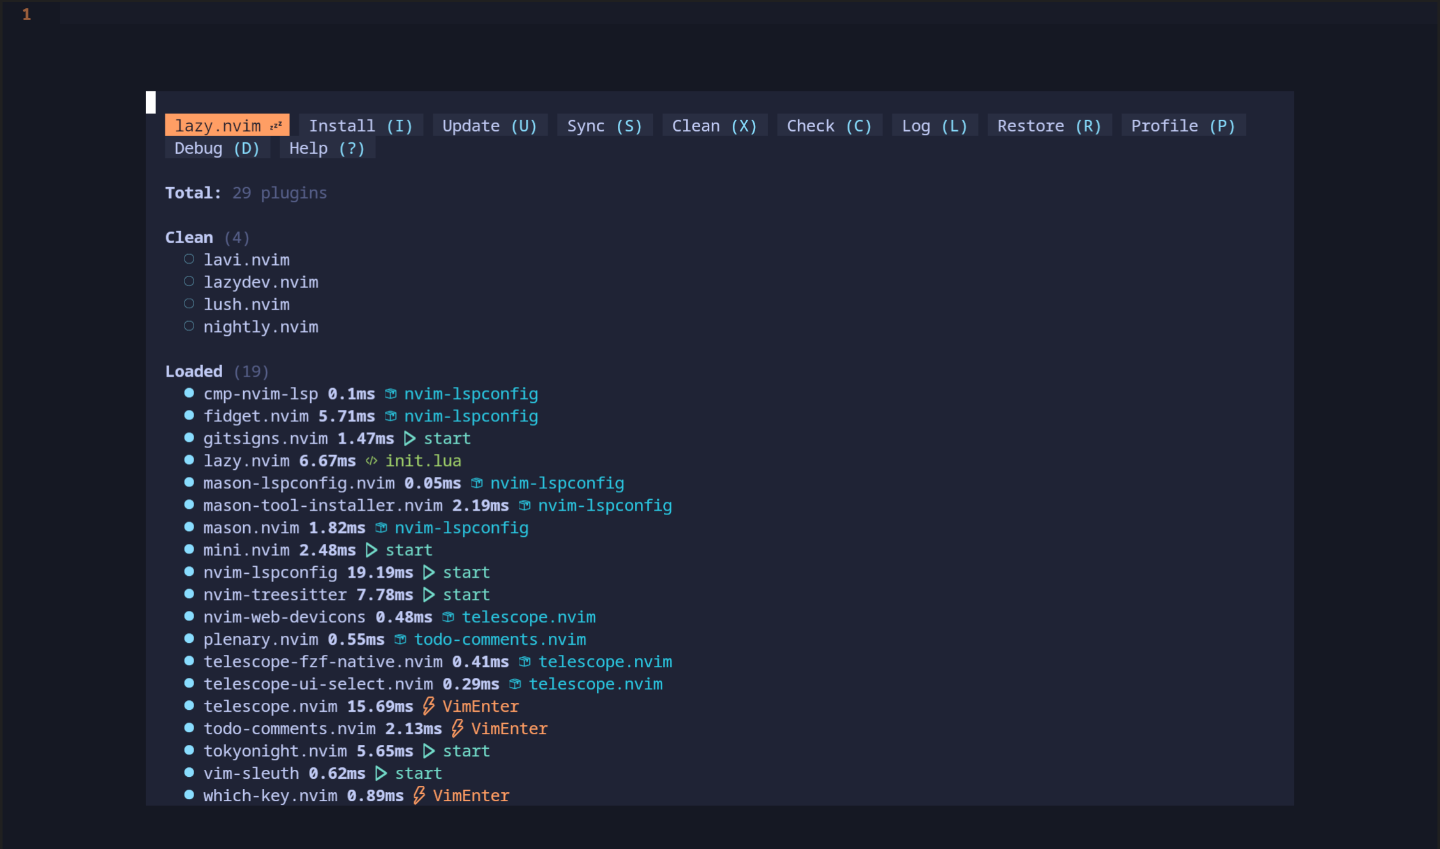This screenshot has width=1440, height=849.
Task: Click the filled dot beside telescope.nvim 15.69ms
Action: coord(189,706)
